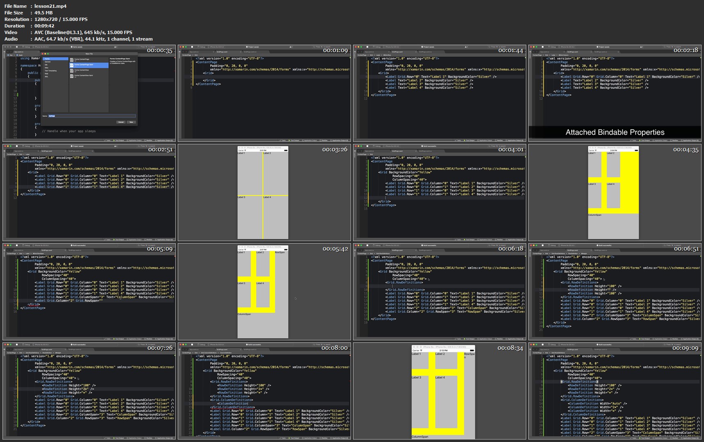Open the frame stamped 00:06:51
This screenshot has height=442, width=704.
point(615,292)
